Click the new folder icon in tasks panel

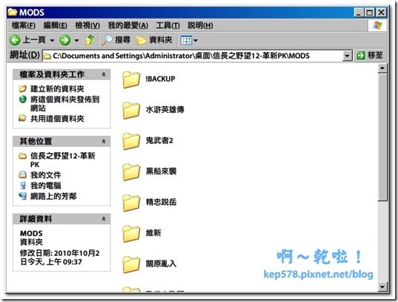[x=22, y=89]
